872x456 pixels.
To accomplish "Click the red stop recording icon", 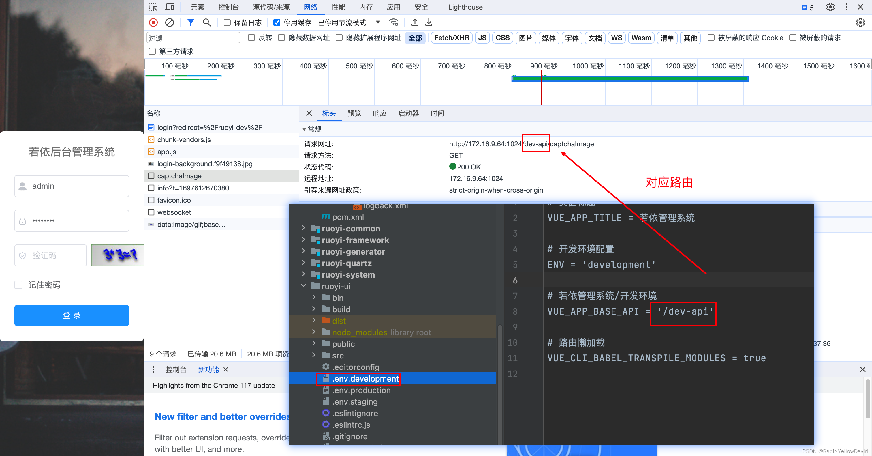I will 153,22.
